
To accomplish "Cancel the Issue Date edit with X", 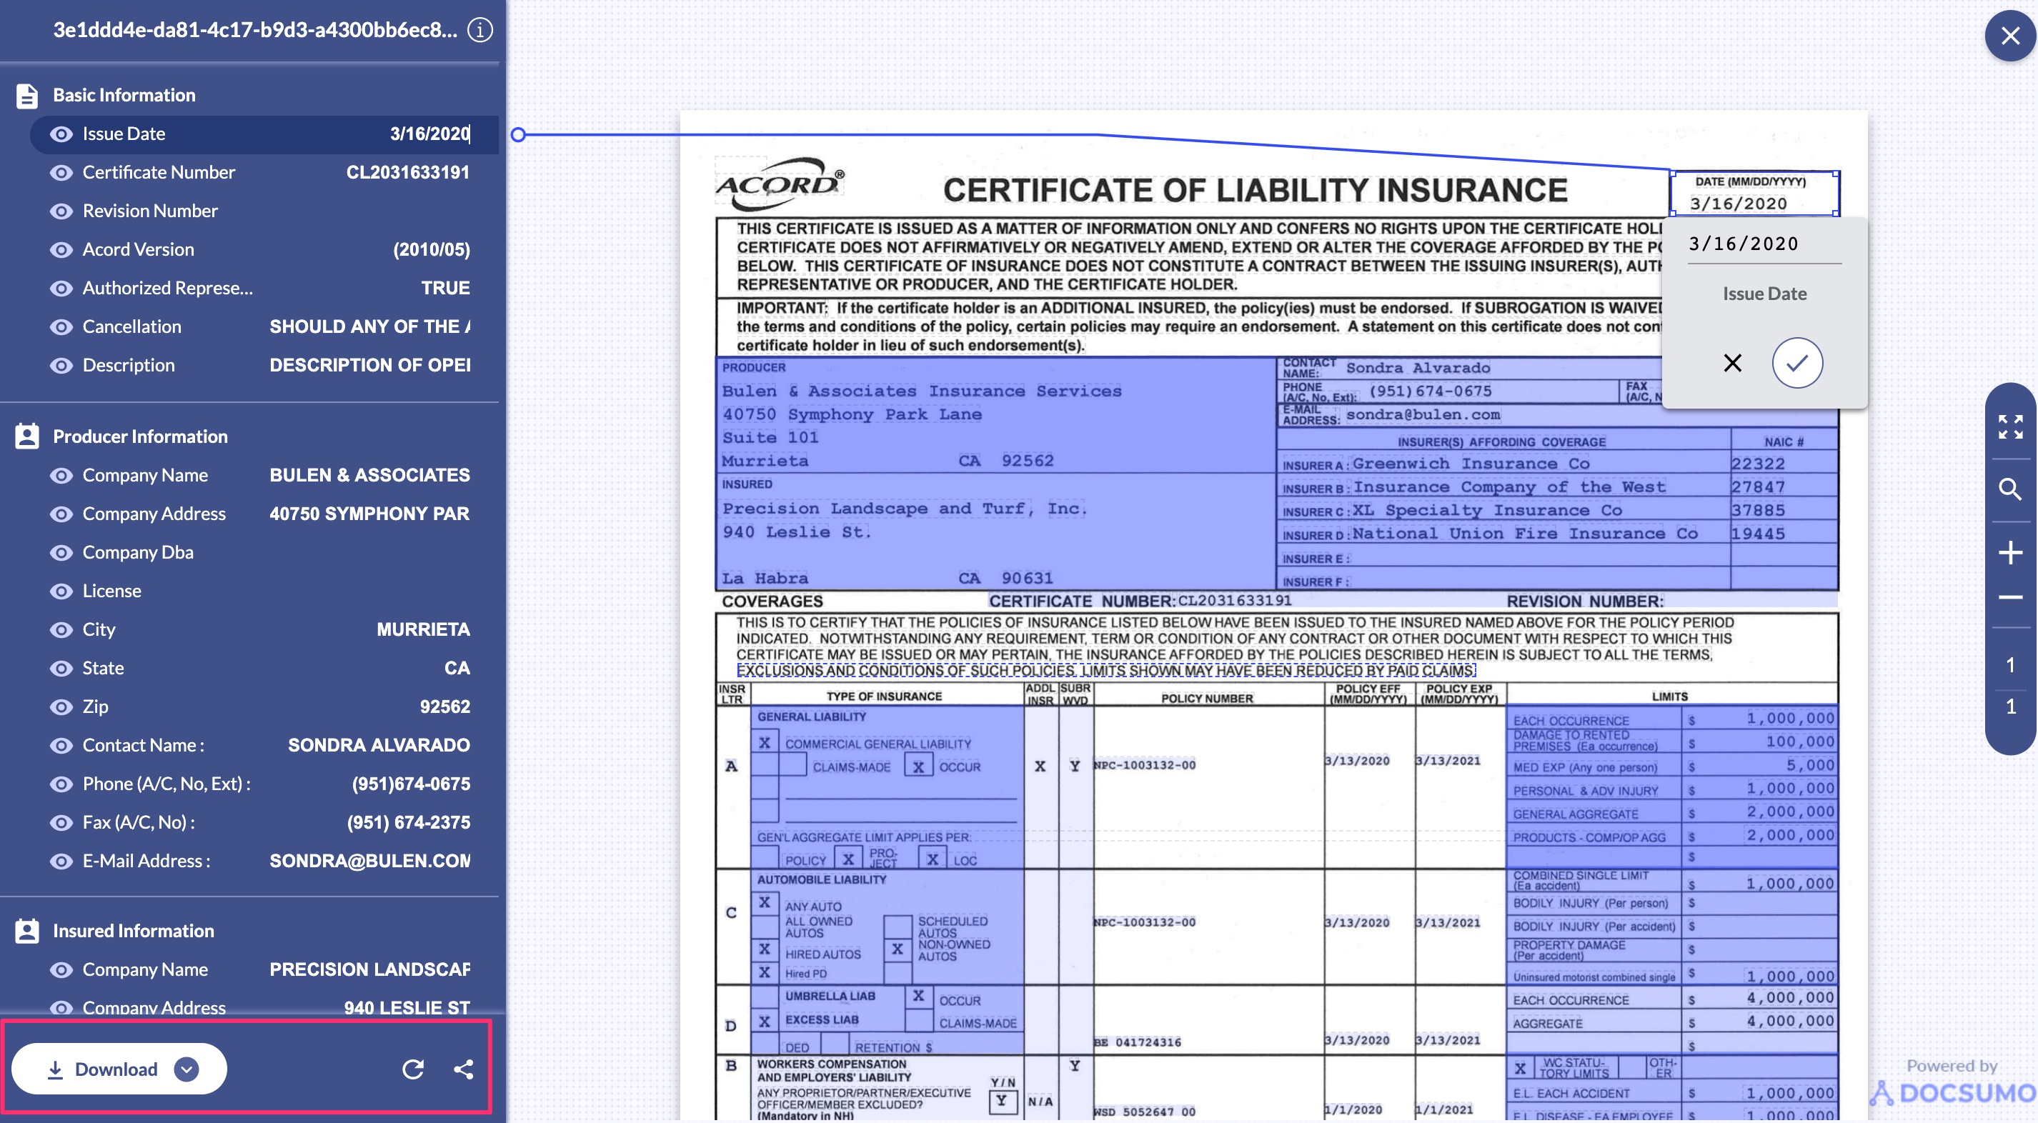I will click(1733, 363).
